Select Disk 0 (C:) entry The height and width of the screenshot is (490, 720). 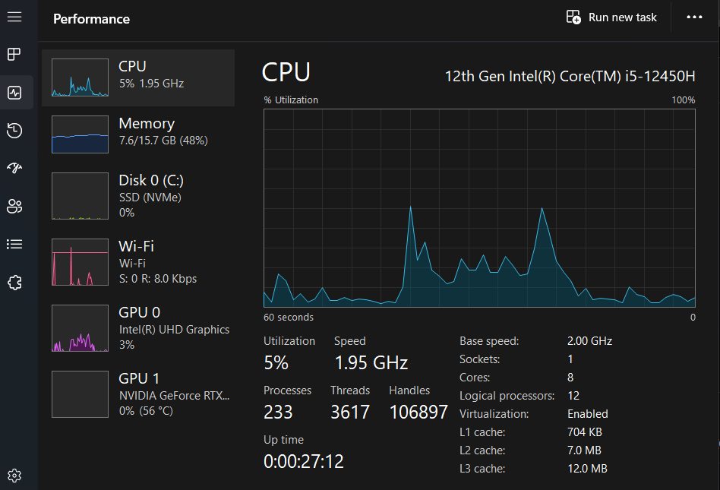[x=138, y=196]
